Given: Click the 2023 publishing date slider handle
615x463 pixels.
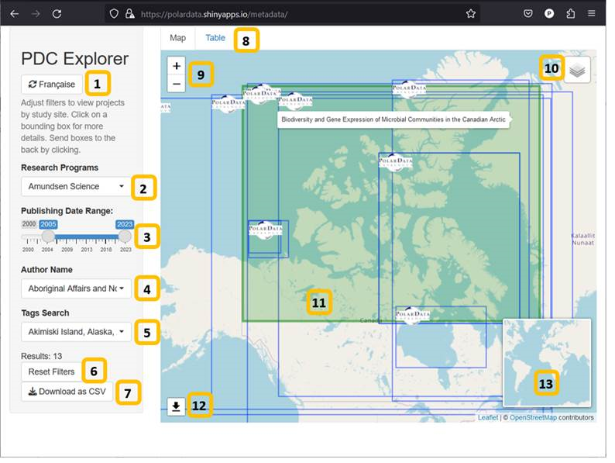Looking at the screenshot, I should (124, 236).
